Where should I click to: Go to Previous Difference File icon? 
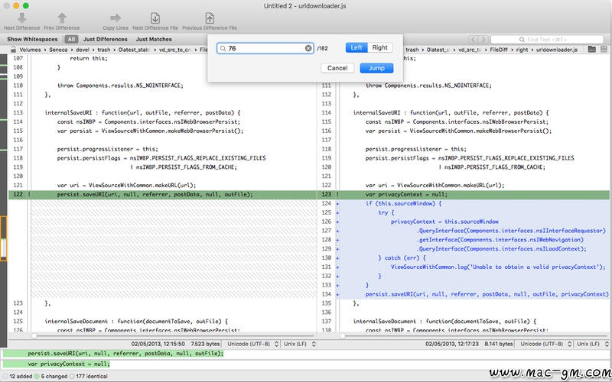(209, 17)
